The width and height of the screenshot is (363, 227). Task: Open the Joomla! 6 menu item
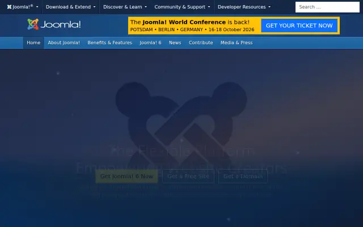150,43
